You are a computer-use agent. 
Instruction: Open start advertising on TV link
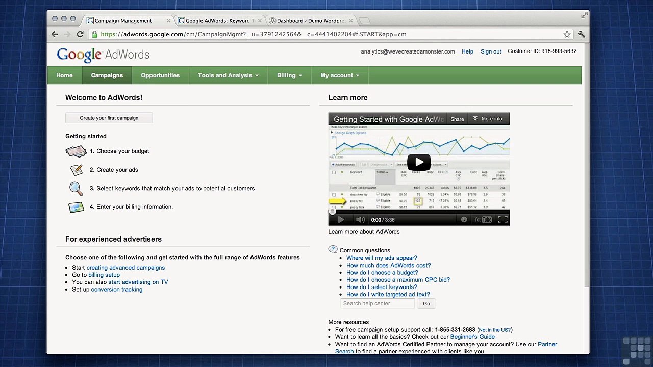point(138,282)
